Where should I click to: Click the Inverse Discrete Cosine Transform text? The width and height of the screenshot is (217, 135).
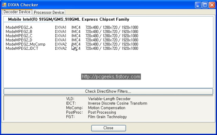tap(118, 104)
